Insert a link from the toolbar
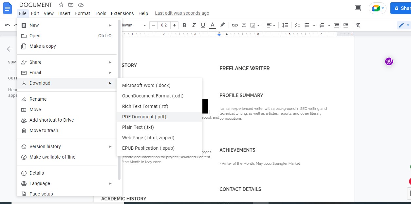 pos(234,25)
